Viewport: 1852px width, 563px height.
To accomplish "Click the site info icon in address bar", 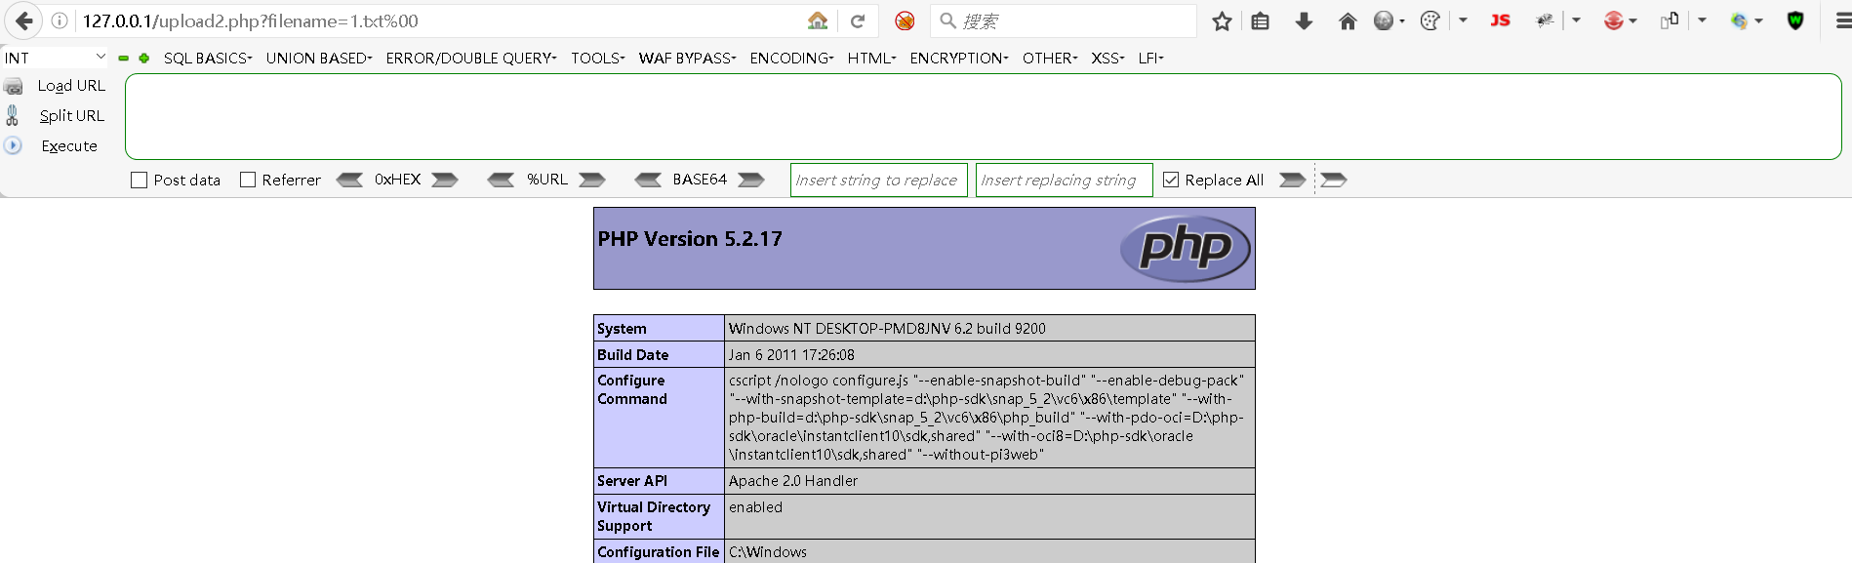I will [60, 20].
